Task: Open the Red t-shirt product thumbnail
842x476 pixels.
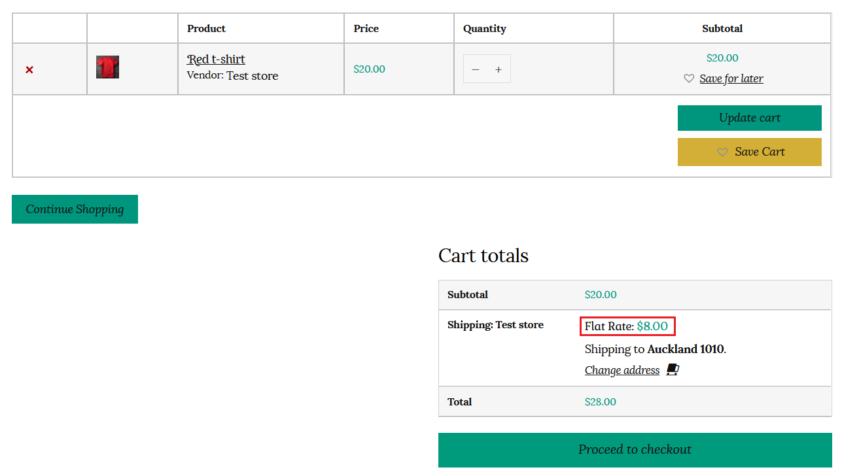Action: 107,67
